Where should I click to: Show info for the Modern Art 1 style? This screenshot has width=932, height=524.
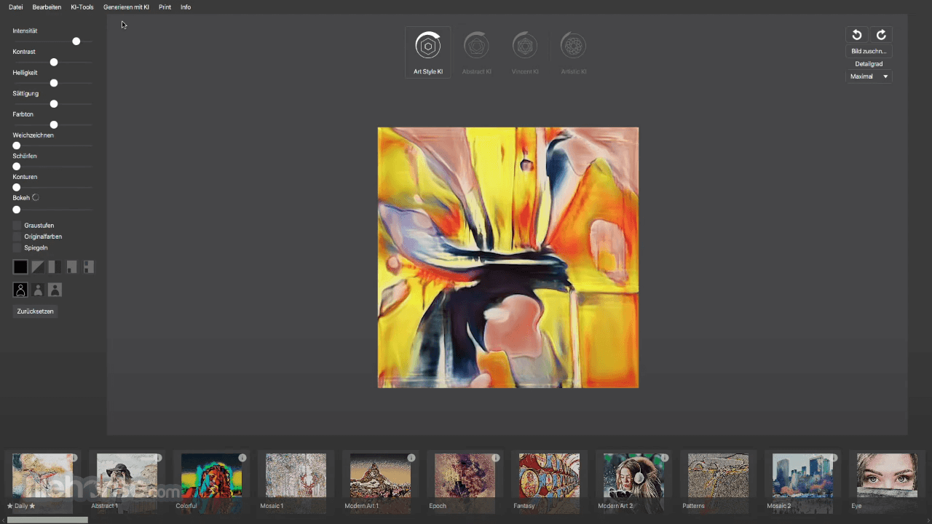tap(411, 458)
